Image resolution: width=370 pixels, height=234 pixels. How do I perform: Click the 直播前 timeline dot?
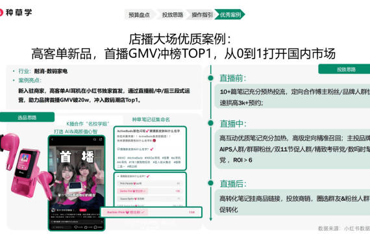point(210,78)
